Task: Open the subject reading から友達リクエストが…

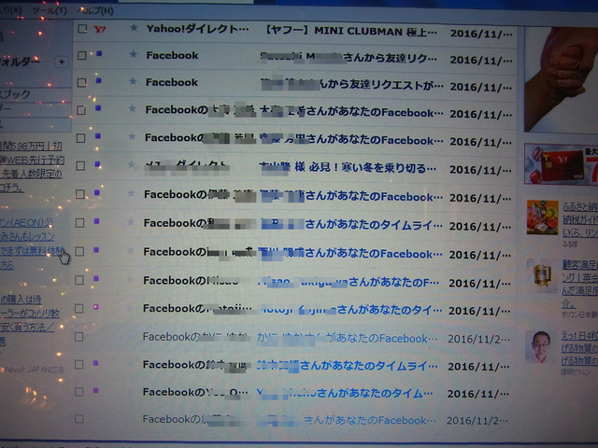Action: (351, 84)
